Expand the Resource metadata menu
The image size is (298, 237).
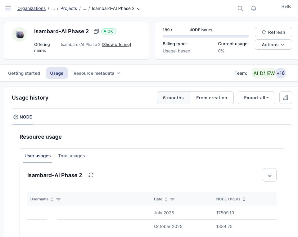tap(97, 73)
